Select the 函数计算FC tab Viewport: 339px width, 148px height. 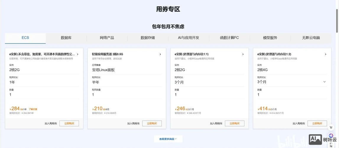tap(229, 38)
